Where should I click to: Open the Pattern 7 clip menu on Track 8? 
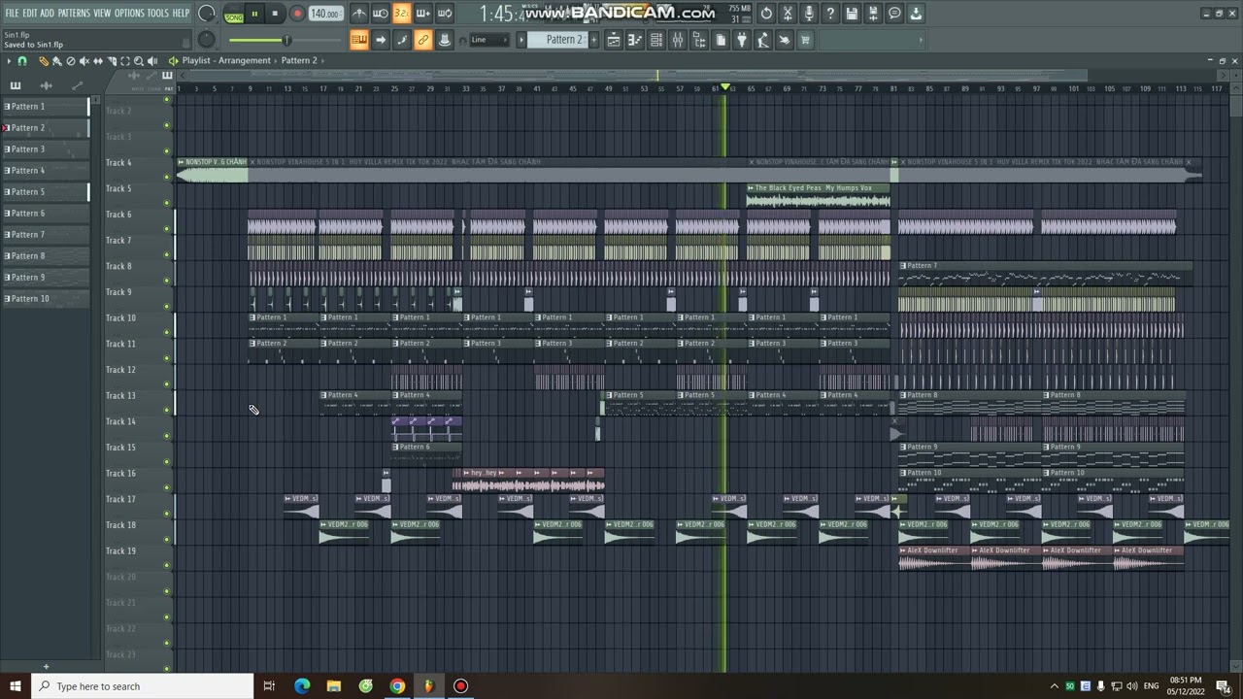(x=903, y=265)
